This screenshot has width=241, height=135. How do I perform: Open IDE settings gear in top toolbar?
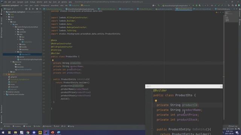(236, 5)
